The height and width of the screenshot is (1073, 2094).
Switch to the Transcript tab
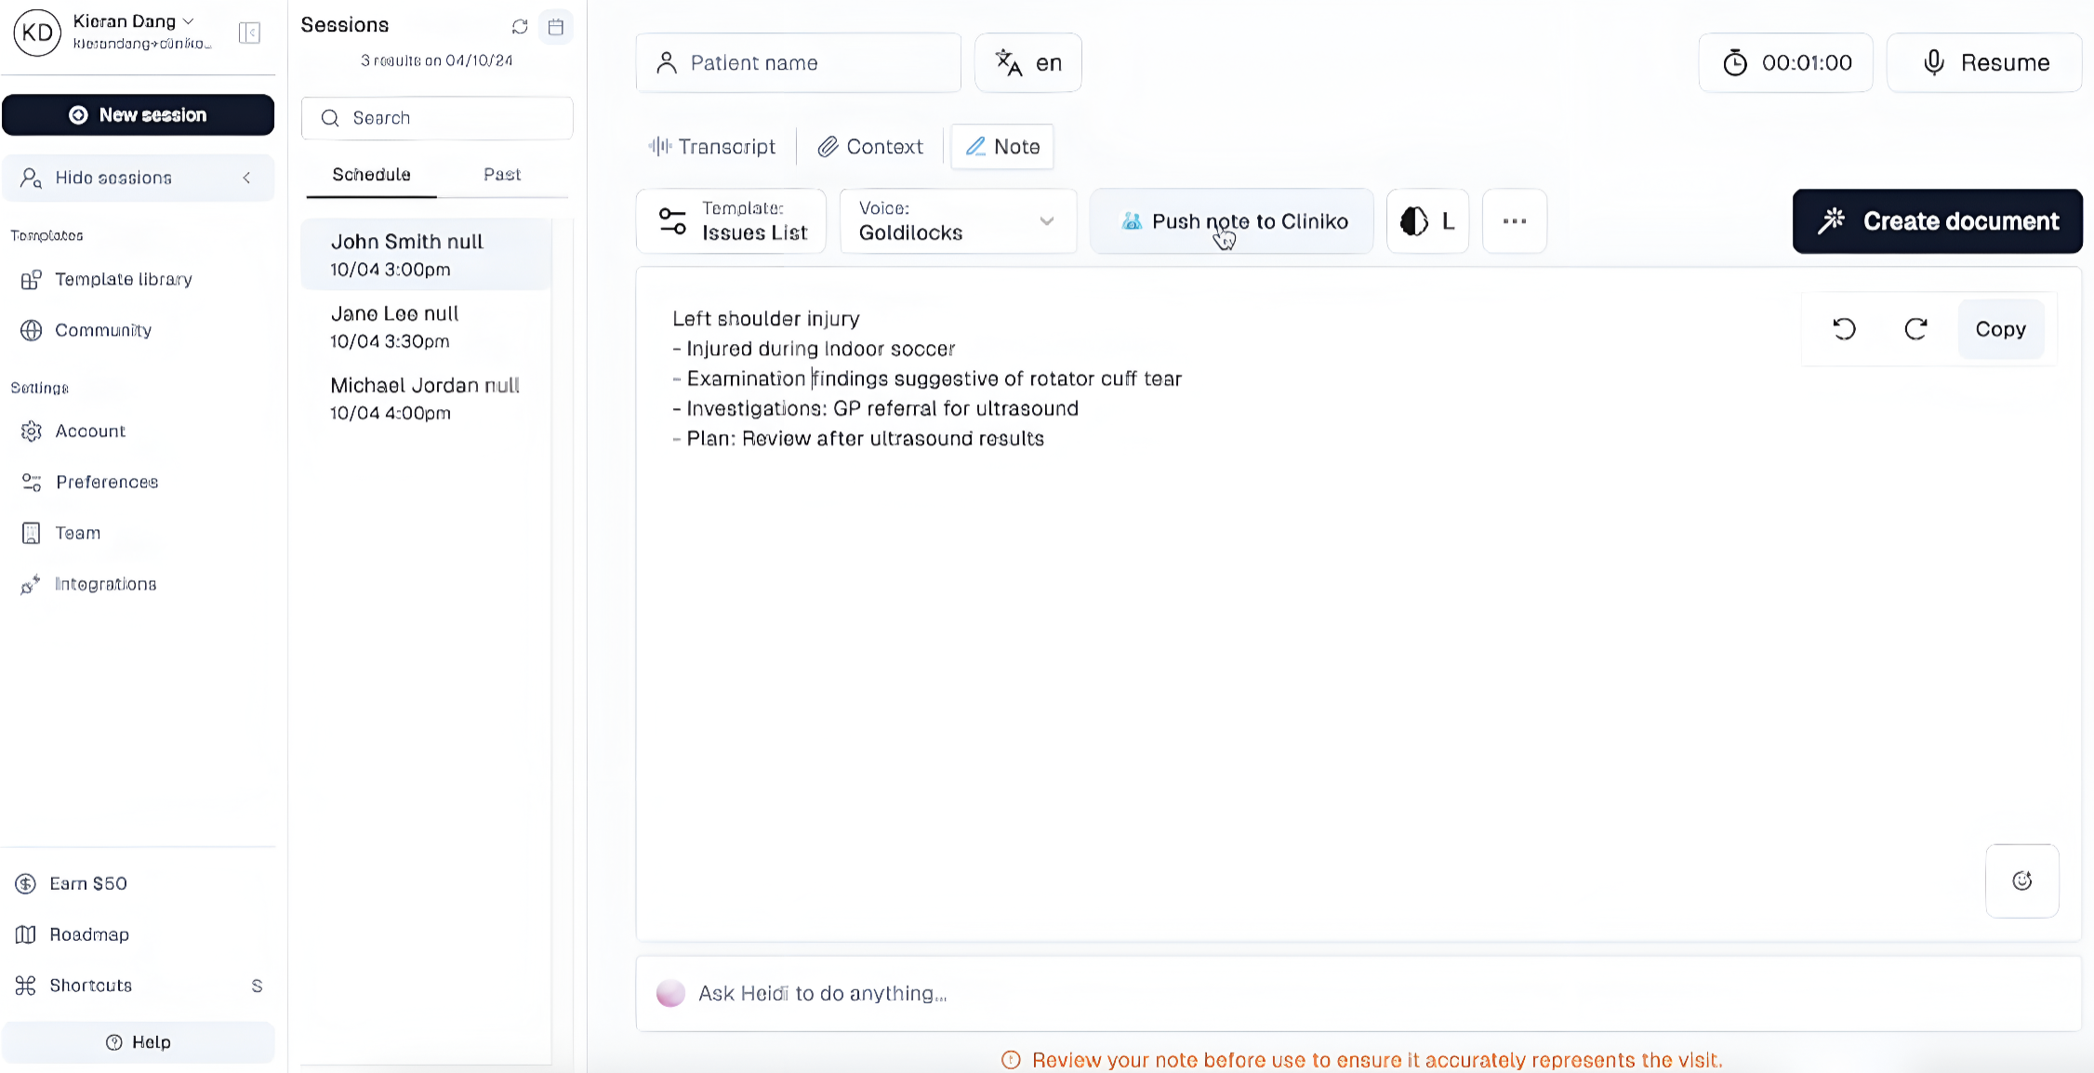point(712,147)
